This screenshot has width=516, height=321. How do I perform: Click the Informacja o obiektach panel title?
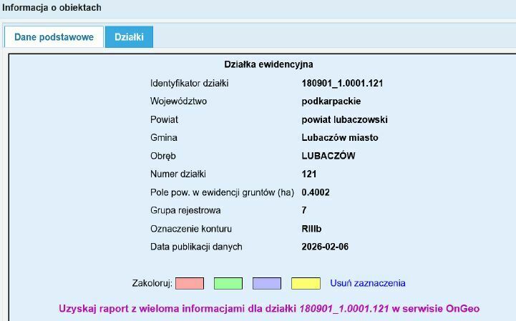(x=52, y=8)
